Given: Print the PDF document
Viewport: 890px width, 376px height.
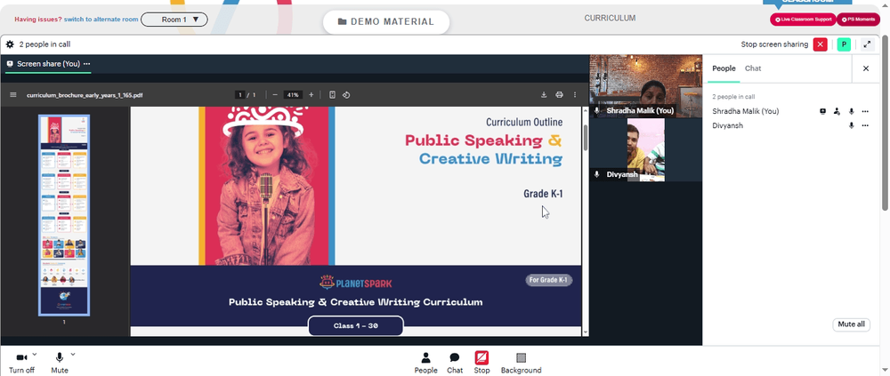Looking at the screenshot, I should (x=559, y=95).
